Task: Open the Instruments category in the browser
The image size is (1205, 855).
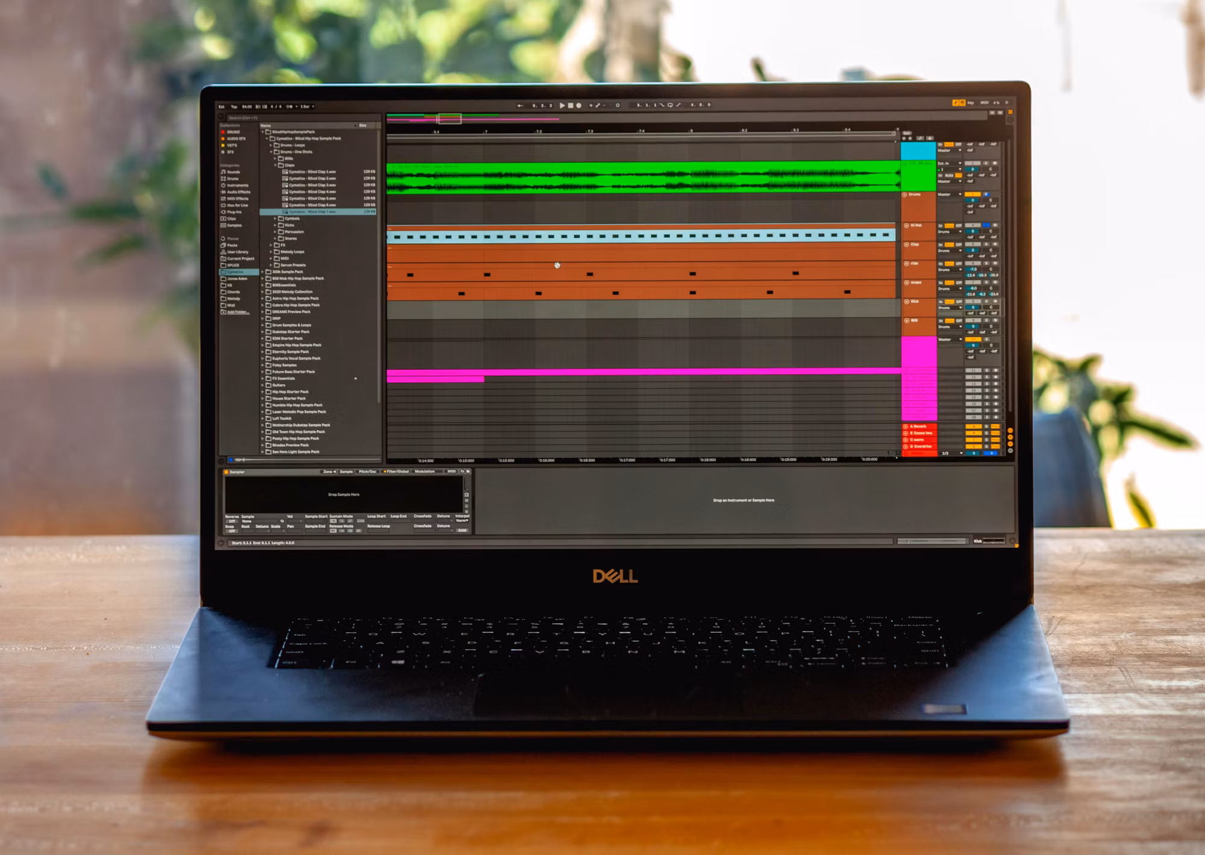Action: coord(238,185)
